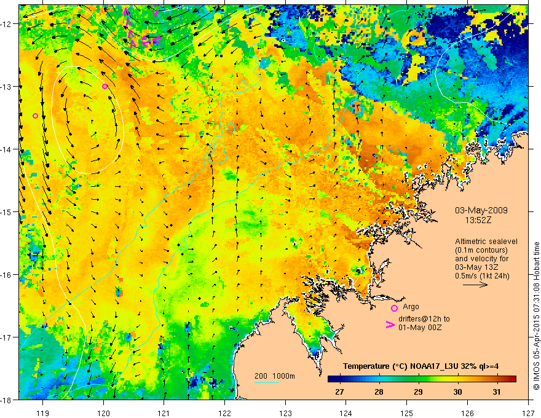Click the latitude axis label -12
The width and height of the screenshot is (541, 418).
tap(7, 24)
